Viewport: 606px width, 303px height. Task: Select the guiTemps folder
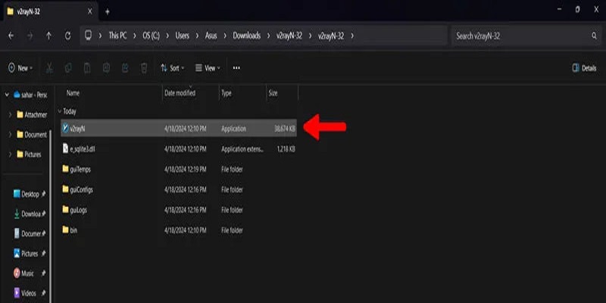179,169
